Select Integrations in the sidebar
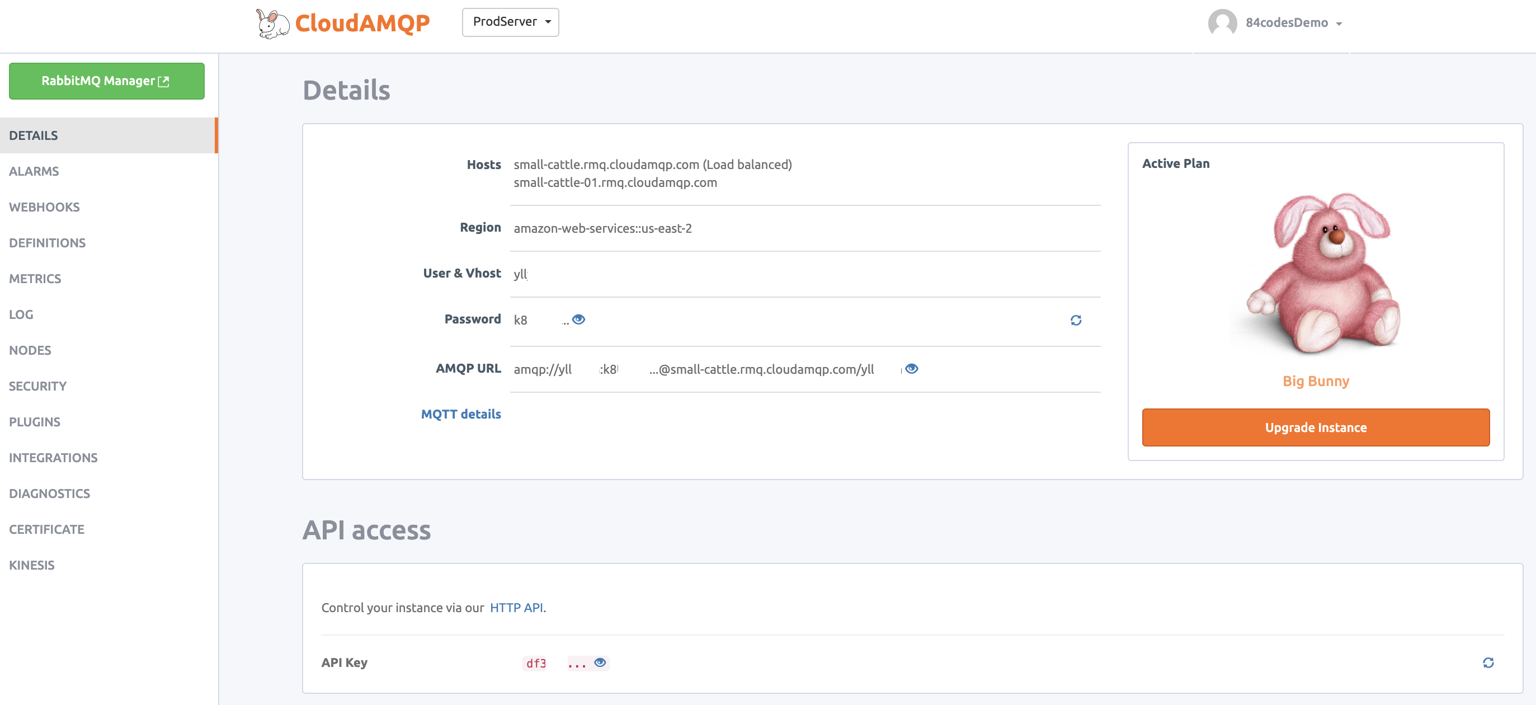This screenshot has height=705, width=1536. coord(53,458)
